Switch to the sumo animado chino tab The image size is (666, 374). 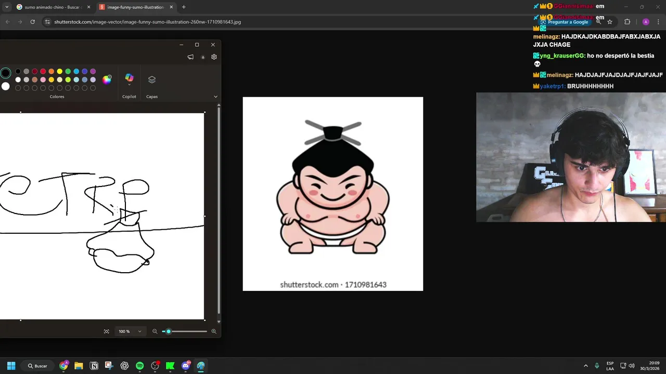[x=53, y=7]
